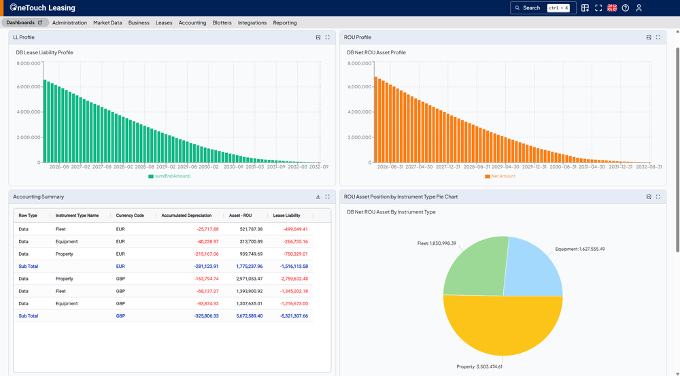Screen dimensions: 680x376
Task: Select the 2,971,053.47 GBP Property cell
Action: pos(250,279)
